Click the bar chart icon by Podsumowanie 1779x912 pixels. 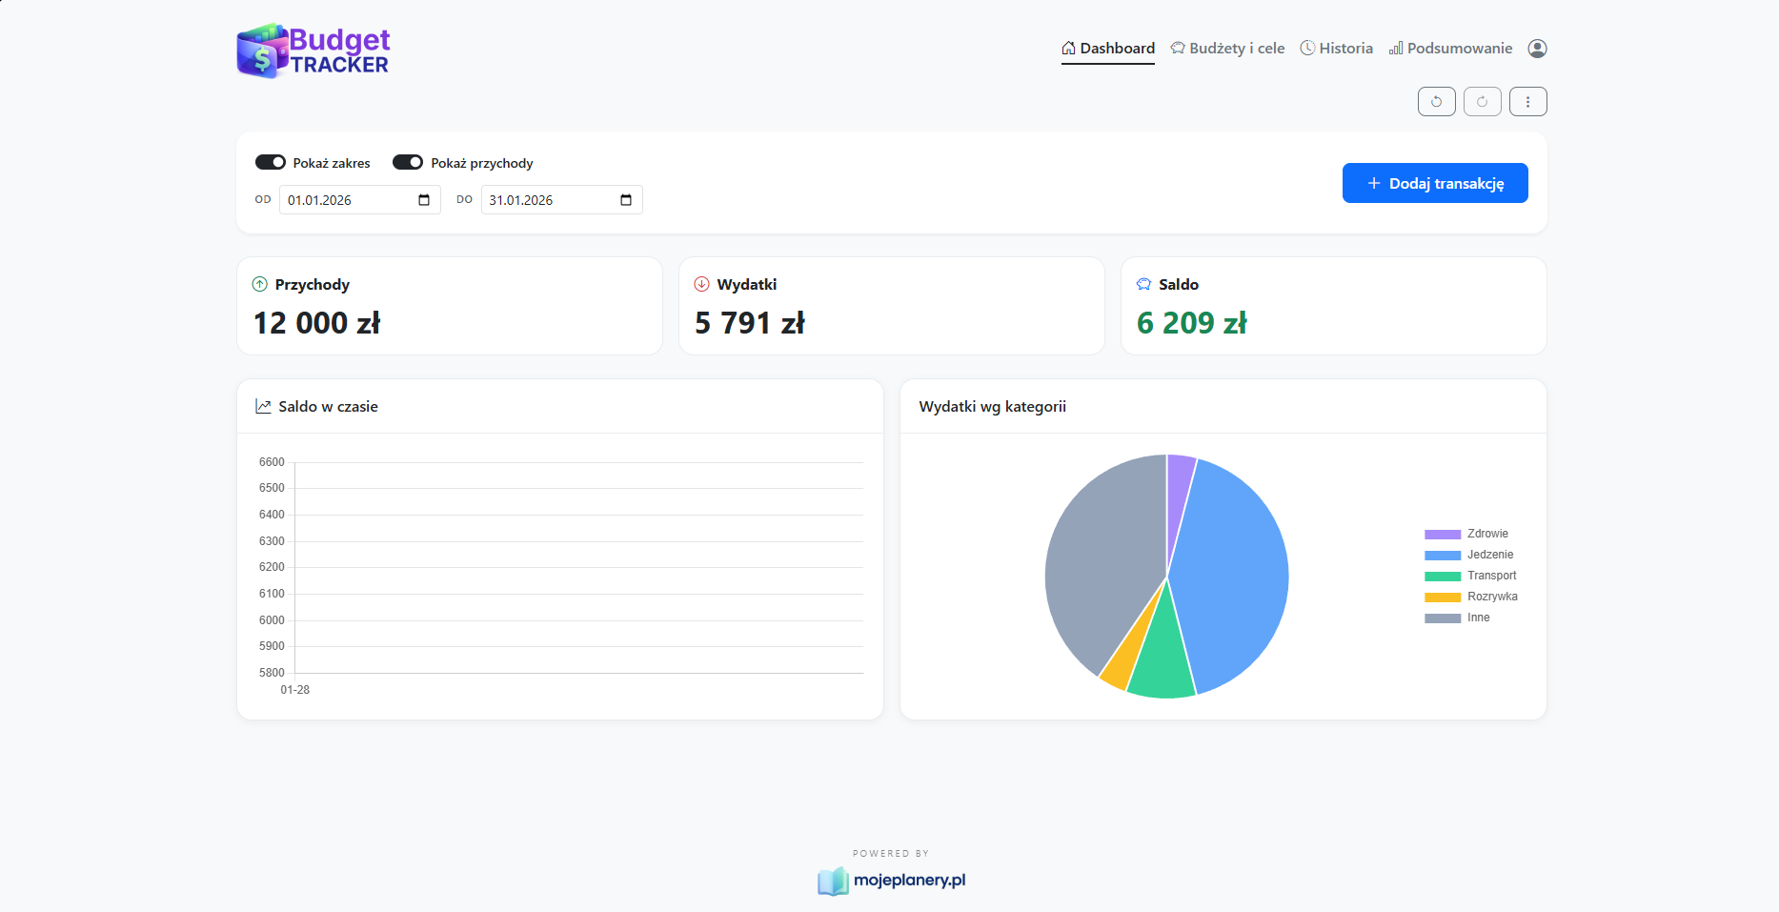(1397, 48)
